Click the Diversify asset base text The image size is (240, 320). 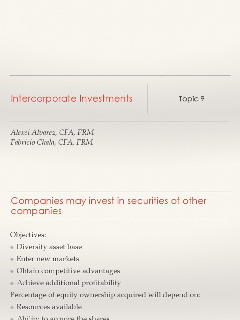pos(49,247)
